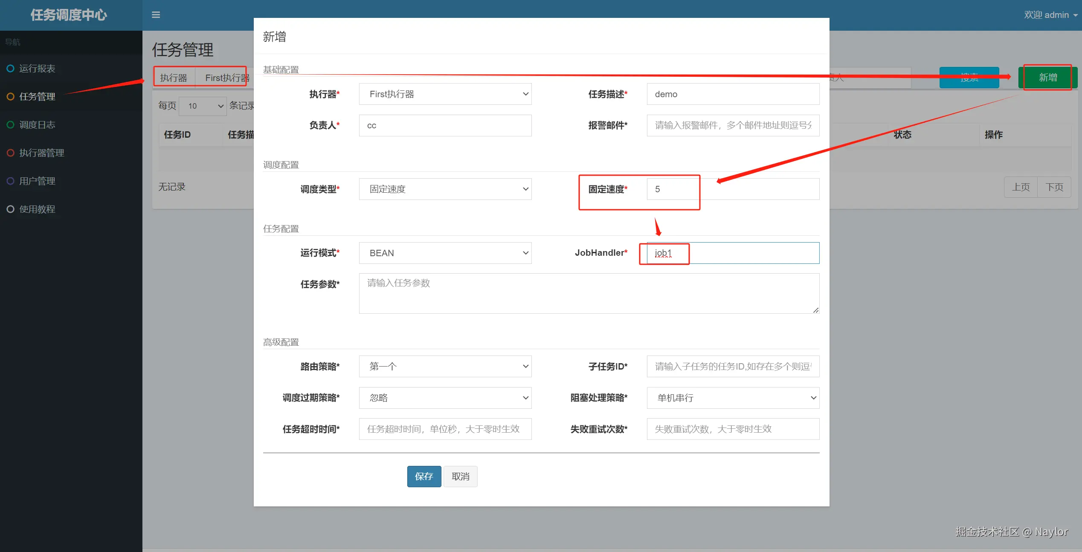Click the 使用教程 circle icon in the sidebar
The height and width of the screenshot is (552, 1082).
(11, 209)
